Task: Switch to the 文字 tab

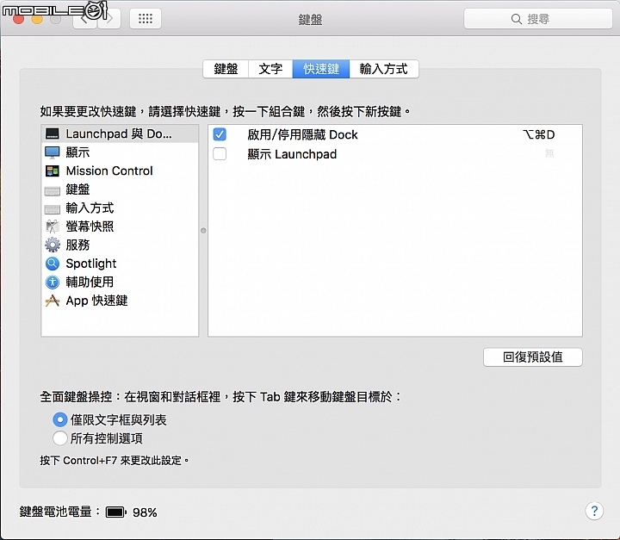Action: (x=270, y=69)
